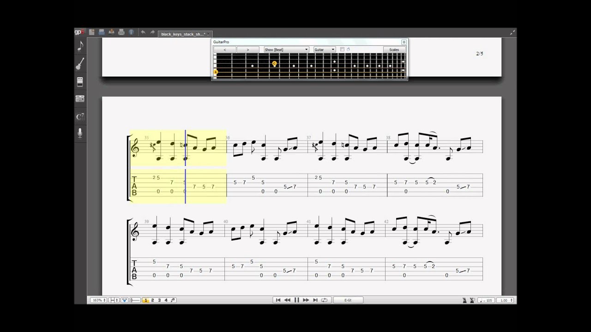Image resolution: width=591 pixels, height=332 pixels.
Task: Toggle the metronome icon
Action: coord(464,300)
